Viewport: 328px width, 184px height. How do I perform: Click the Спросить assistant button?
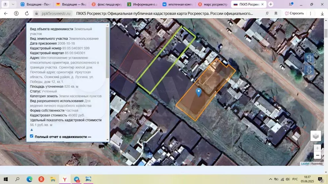[295, 13]
